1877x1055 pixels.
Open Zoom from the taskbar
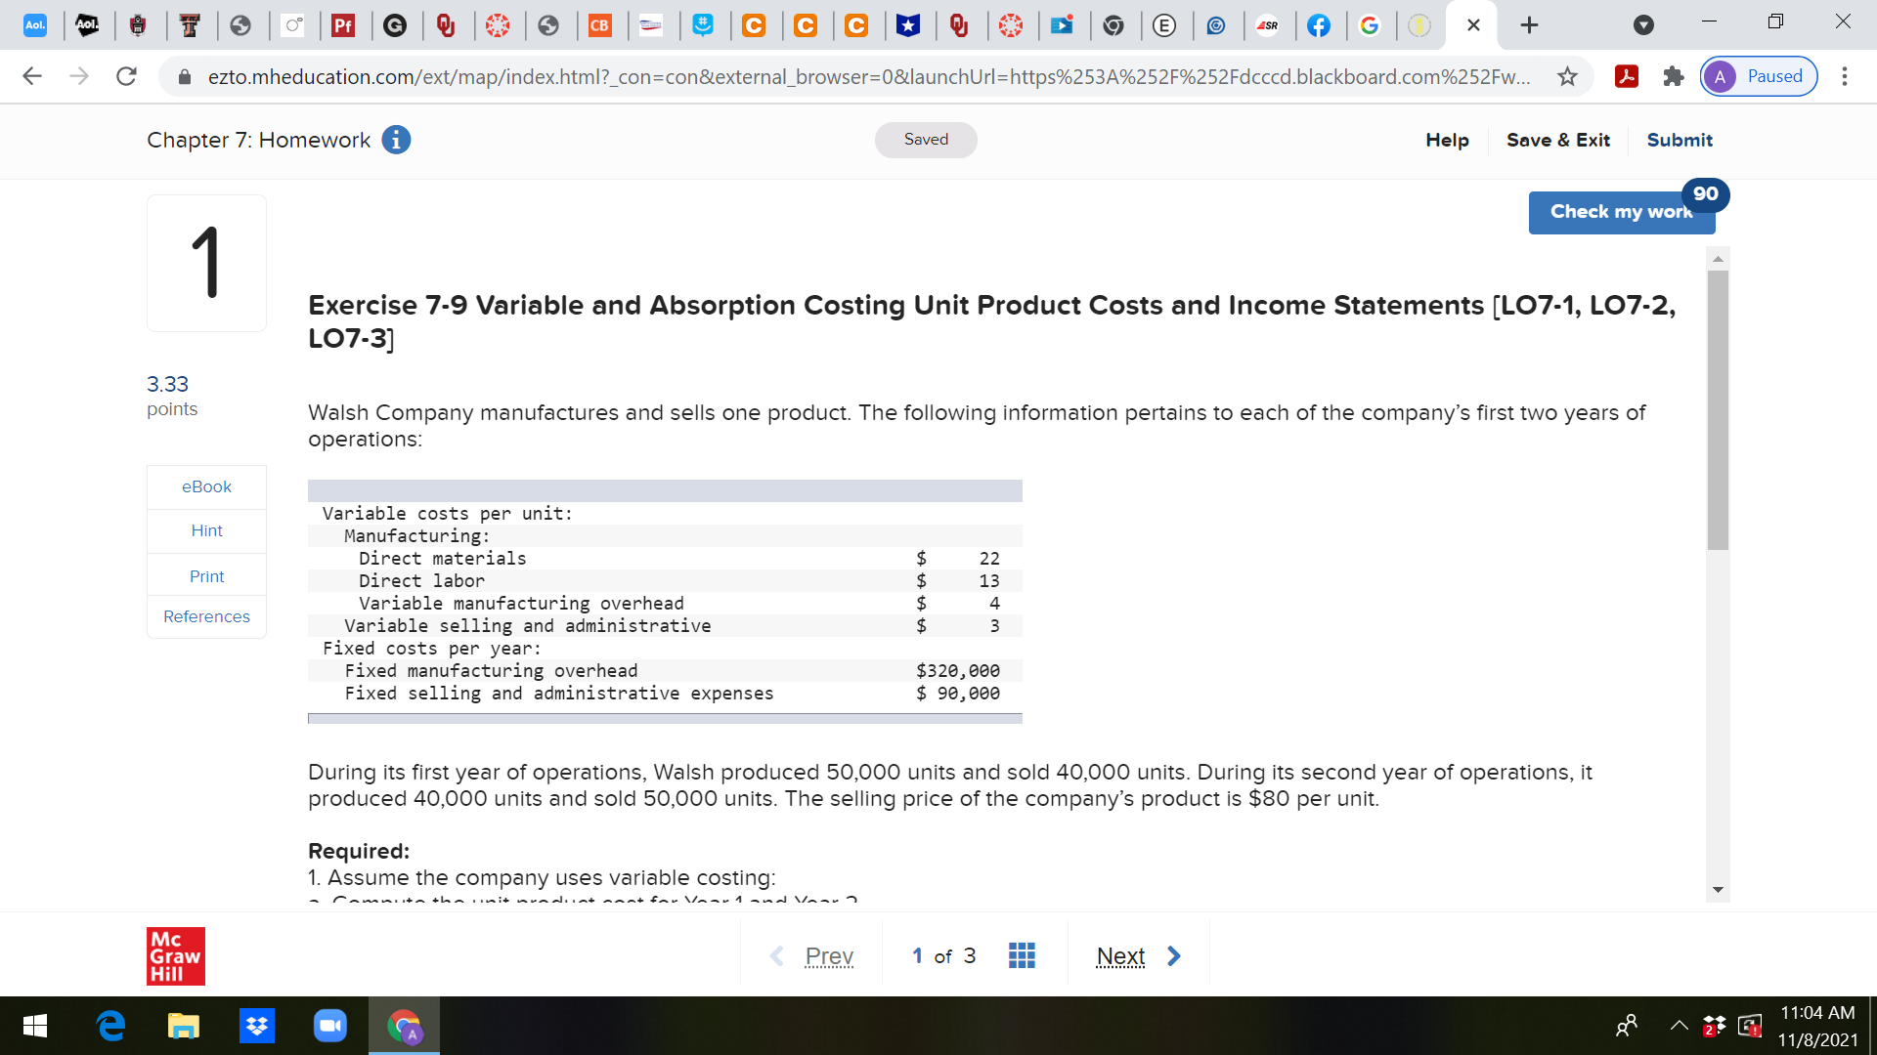point(329,1026)
